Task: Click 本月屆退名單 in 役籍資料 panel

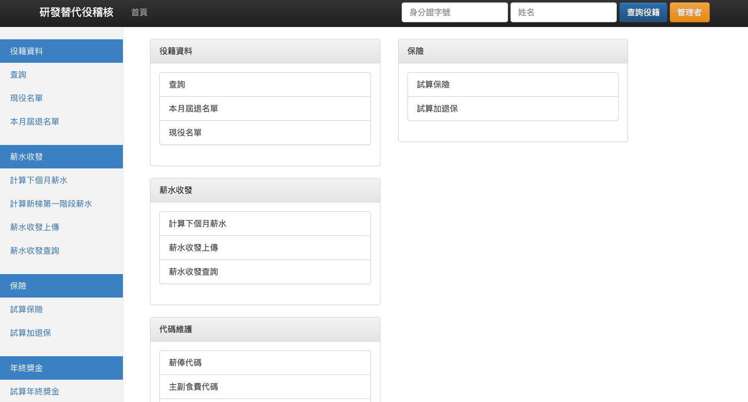Action: click(x=265, y=109)
